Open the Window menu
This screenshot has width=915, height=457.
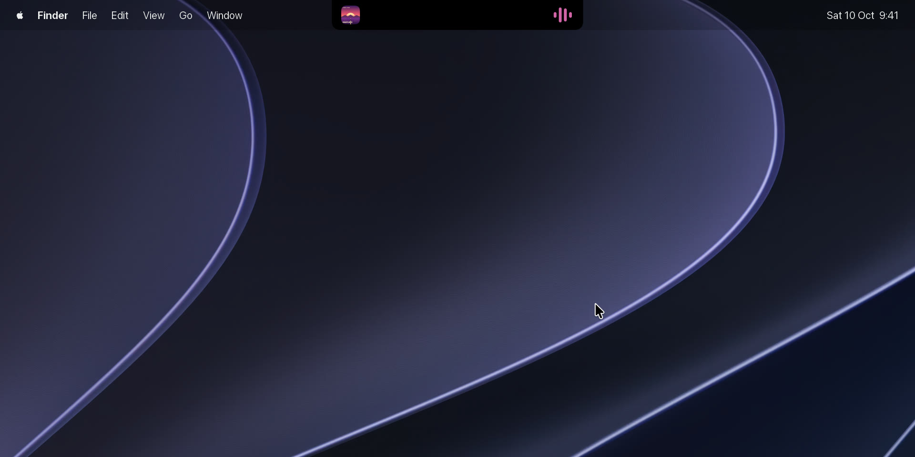224,16
